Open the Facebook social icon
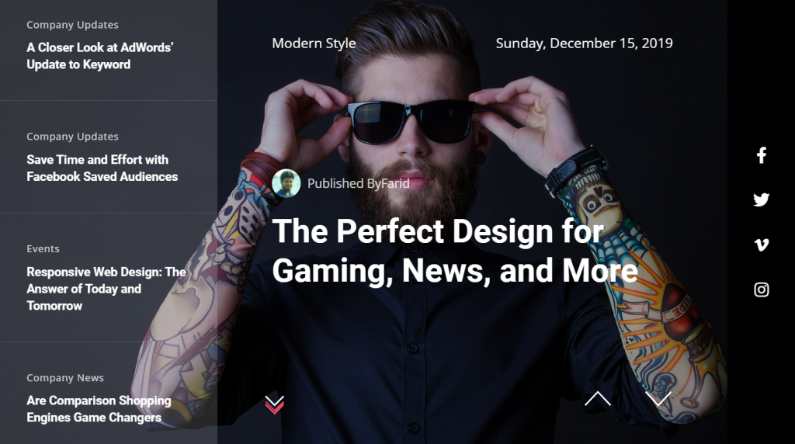The height and width of the screenshot is (444, 795). 761,155
